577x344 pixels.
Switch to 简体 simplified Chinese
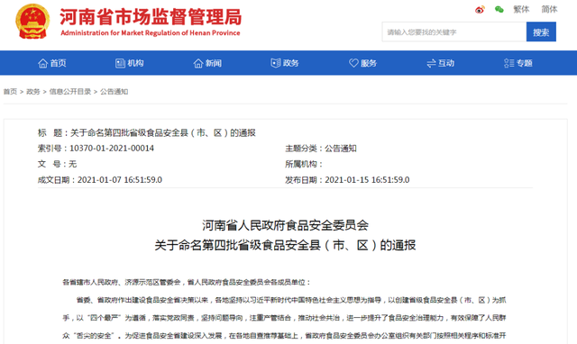549,10
